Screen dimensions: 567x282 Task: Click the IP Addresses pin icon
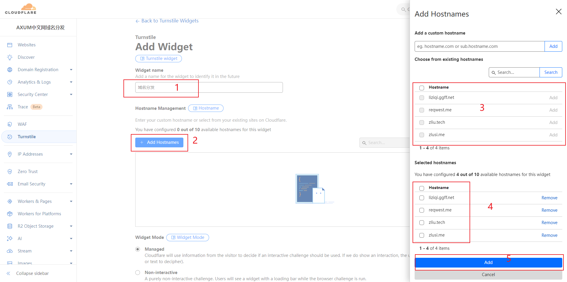[x=10, y=154]
